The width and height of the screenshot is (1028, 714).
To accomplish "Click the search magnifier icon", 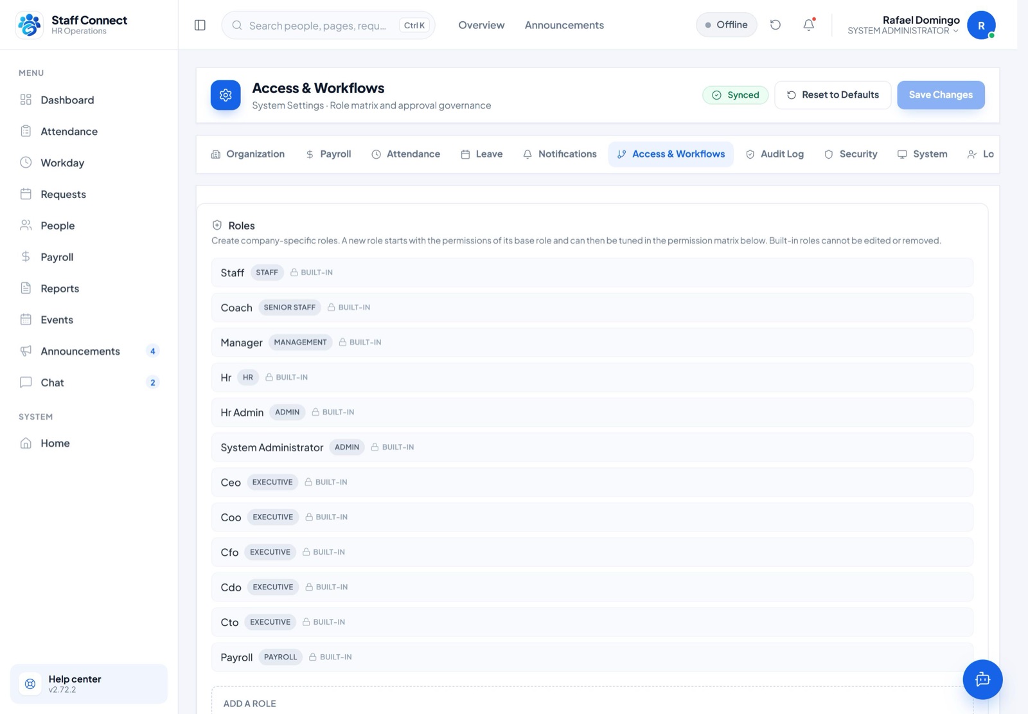I will (x=237, y=25).
